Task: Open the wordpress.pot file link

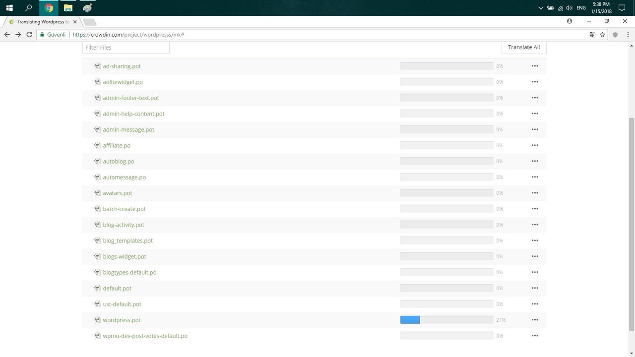Action: [122, 320]
